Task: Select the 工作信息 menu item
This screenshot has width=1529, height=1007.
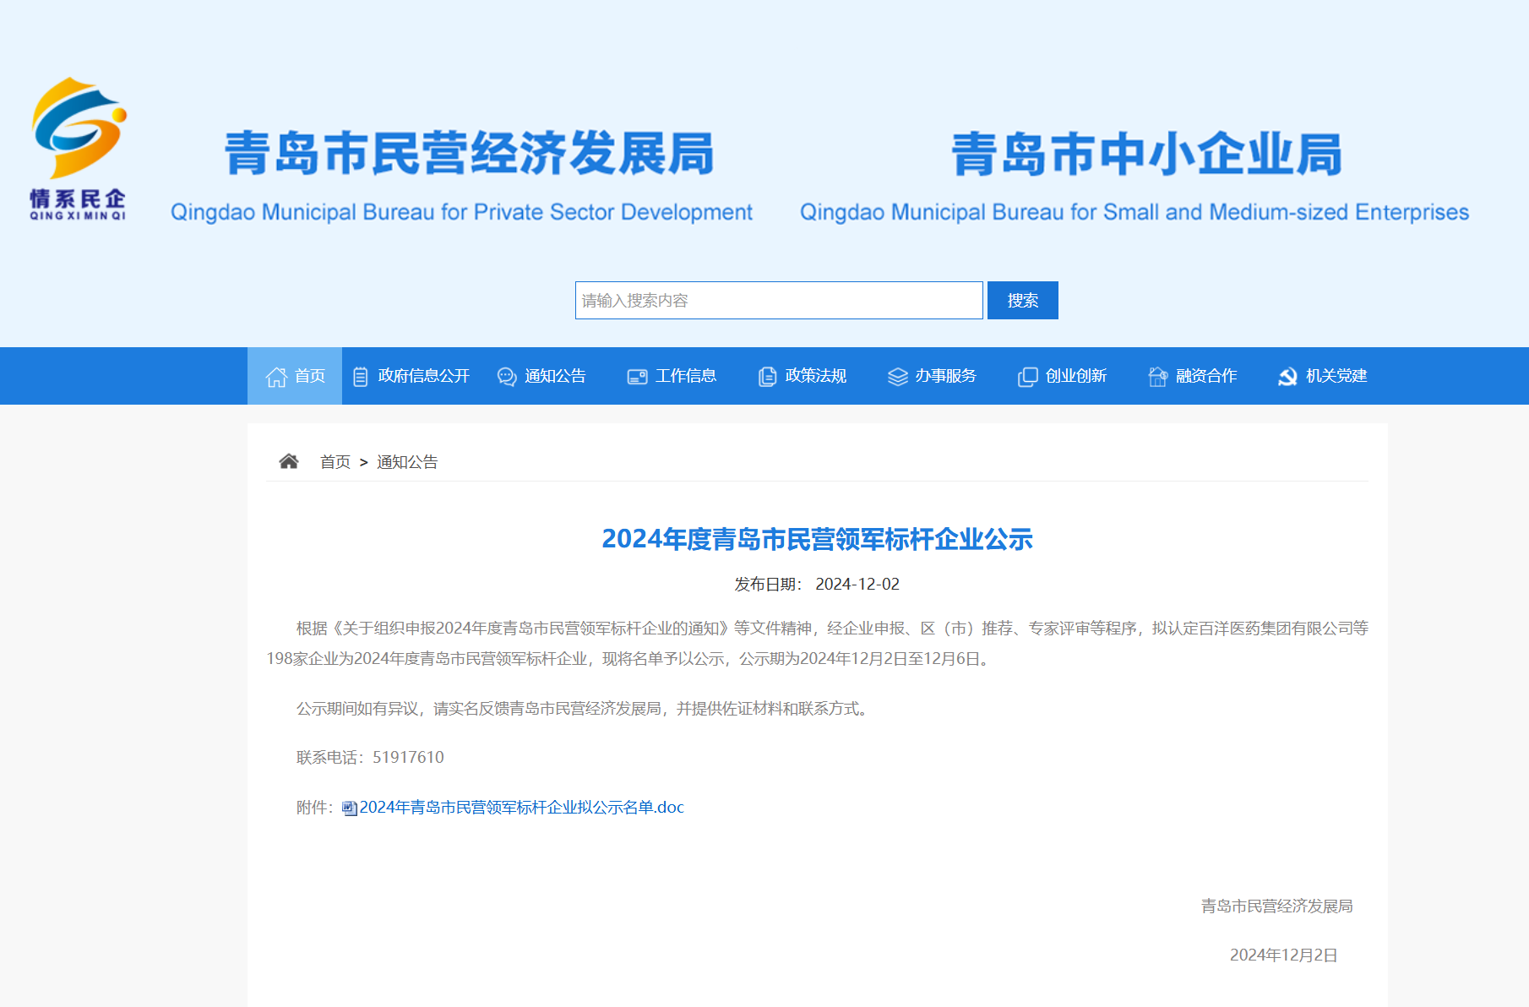Action: point(686,376)
